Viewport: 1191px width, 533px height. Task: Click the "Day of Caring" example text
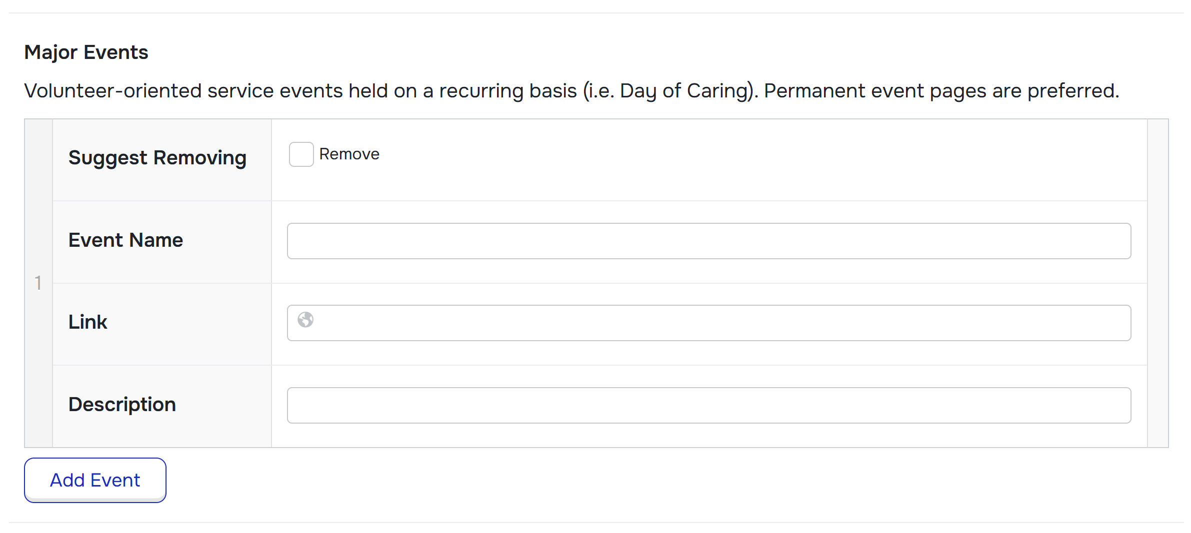[x=685, y=91]
